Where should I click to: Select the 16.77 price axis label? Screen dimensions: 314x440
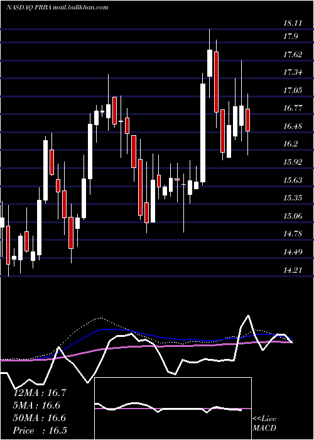click(x=293, y=108)
